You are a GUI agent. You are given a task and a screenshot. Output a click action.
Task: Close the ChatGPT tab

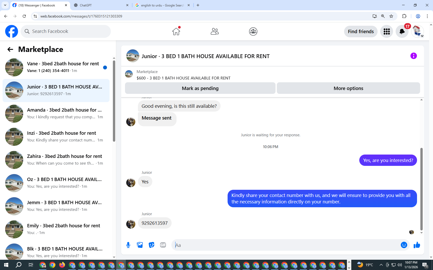(127, 5)
